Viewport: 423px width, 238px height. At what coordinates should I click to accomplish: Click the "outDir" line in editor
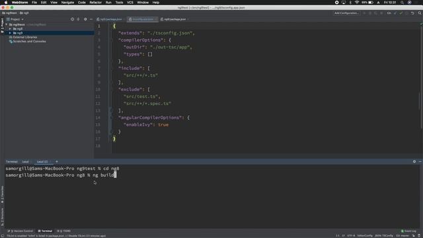157,47
